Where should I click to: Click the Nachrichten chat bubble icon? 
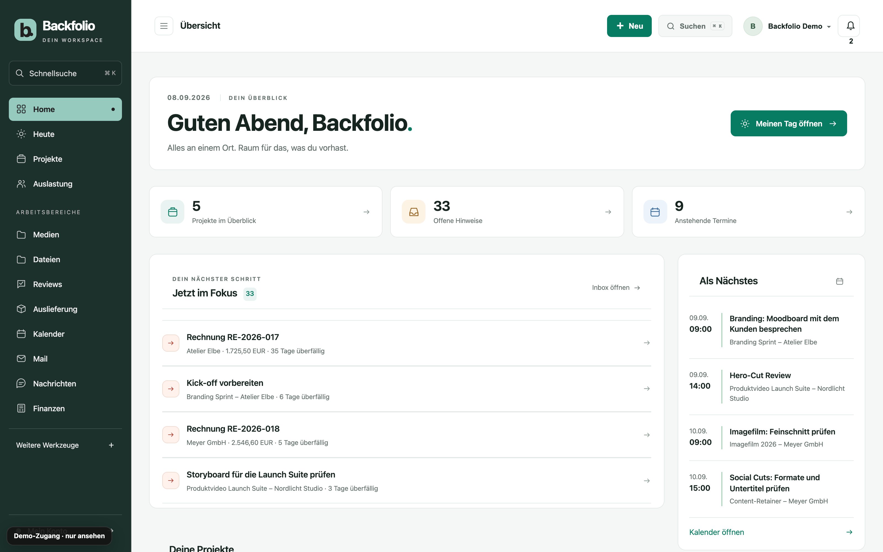click(x=21, y=383)
